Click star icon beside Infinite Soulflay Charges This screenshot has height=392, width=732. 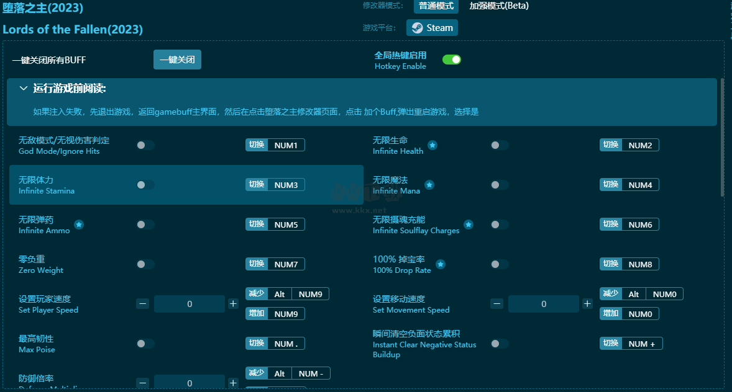[x=469, y=225]
